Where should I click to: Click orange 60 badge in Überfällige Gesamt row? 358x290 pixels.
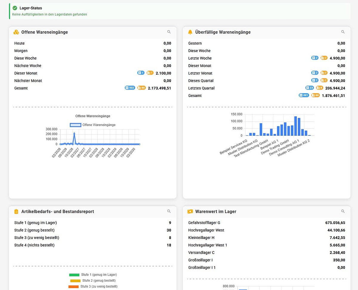click(x=315, y=95)
